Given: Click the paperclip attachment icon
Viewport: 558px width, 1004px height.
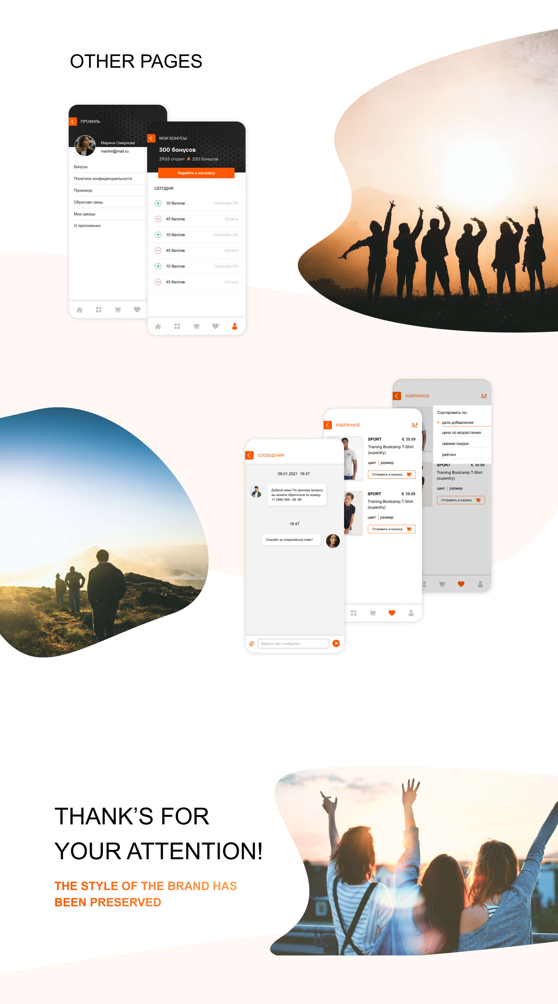Looking at the screenshot, I should tap(252, 644).
